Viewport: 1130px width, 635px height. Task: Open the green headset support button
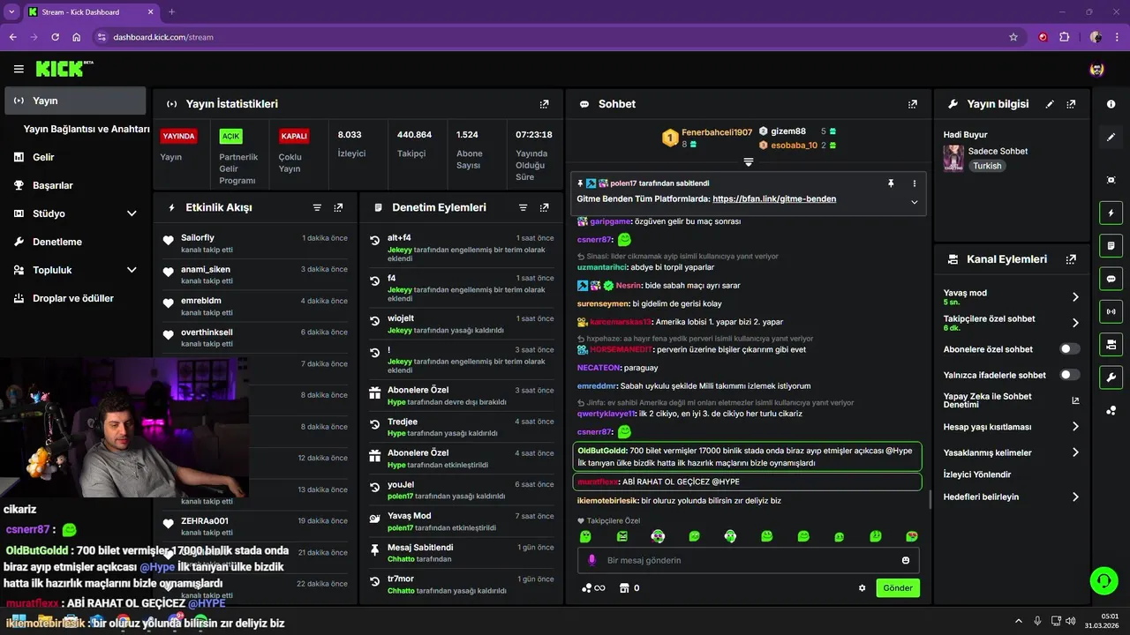pyautogui.click(x=1104, y=581)
